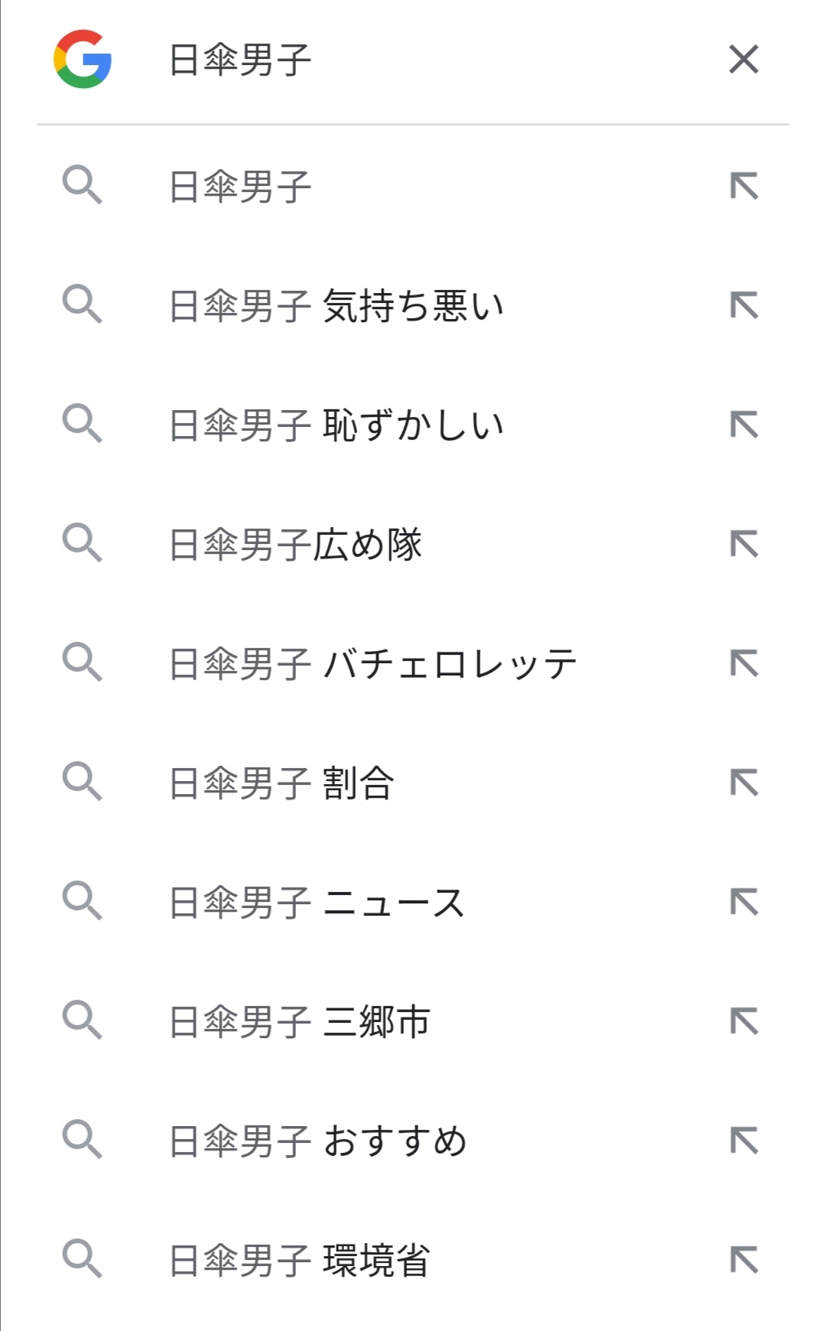Click fill arrow next to 割合 suggestion
This screenshot has height=1331, width=826.
tap(743, 783)
